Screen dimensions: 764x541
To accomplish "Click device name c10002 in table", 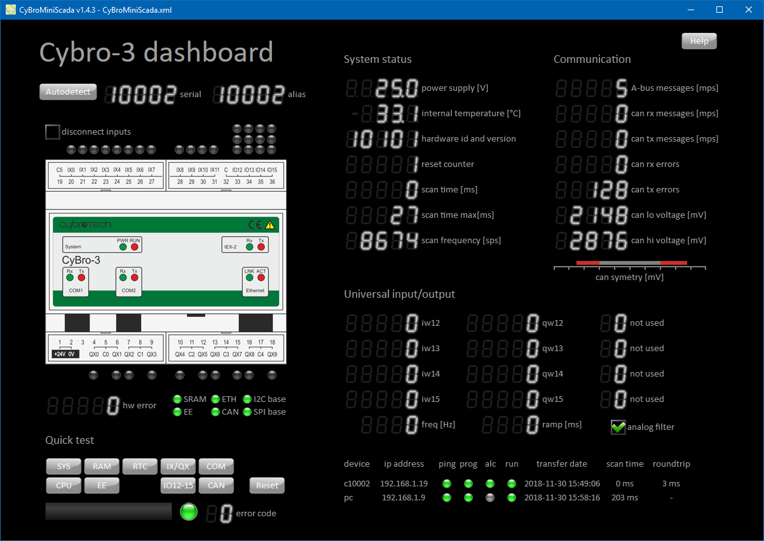I will (357, 484).
